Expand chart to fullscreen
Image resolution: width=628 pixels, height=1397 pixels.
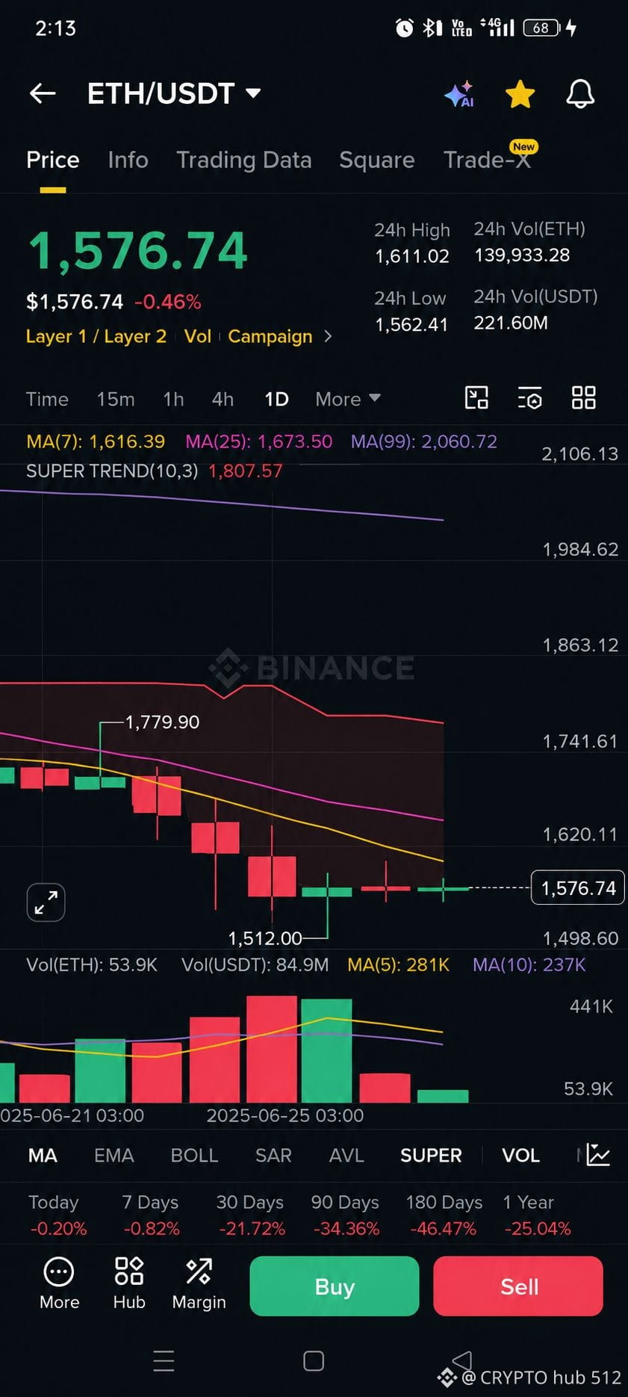(46, 902)
